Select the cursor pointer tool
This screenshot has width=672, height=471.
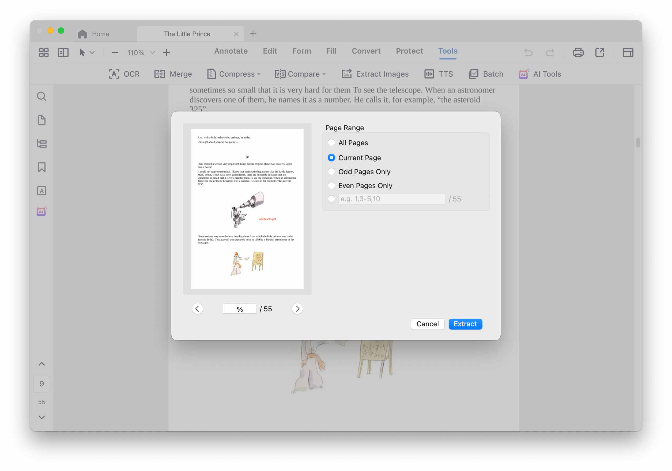tap(82, 53)
